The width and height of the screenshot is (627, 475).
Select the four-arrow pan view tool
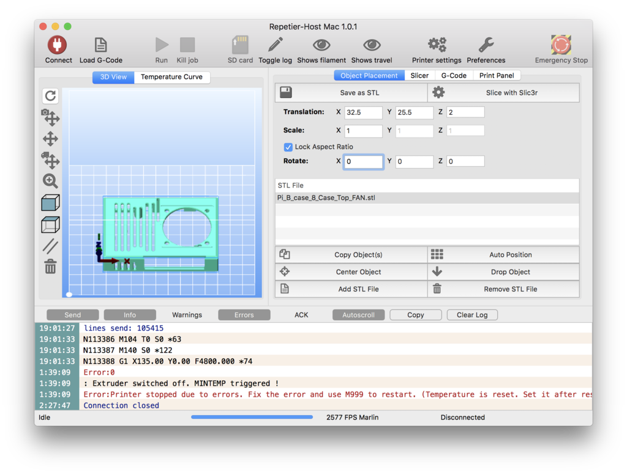50,139
